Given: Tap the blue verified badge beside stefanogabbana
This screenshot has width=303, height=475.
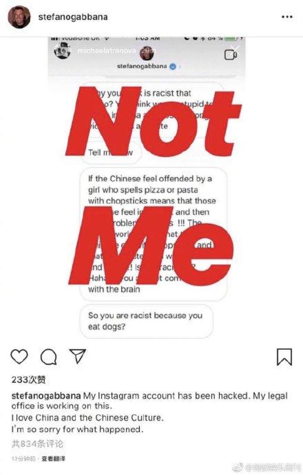Looking at the screenshot, I should pos(173,67).
